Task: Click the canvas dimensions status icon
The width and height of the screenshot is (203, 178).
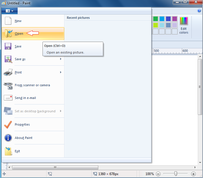Action: (x=95, y=174)
